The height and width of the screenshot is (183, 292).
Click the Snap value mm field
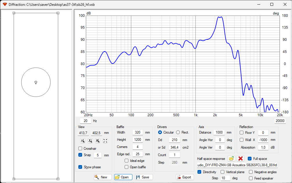pos(98,155)
